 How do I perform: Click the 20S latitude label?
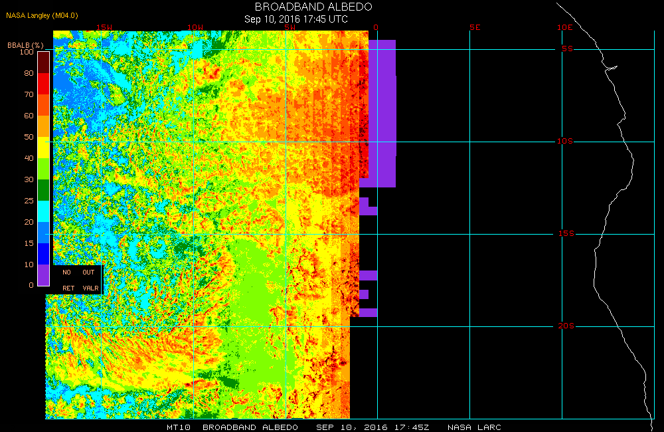[566, 326]
